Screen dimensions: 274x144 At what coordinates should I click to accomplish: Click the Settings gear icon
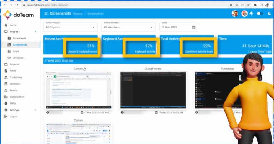click(6, 110)
